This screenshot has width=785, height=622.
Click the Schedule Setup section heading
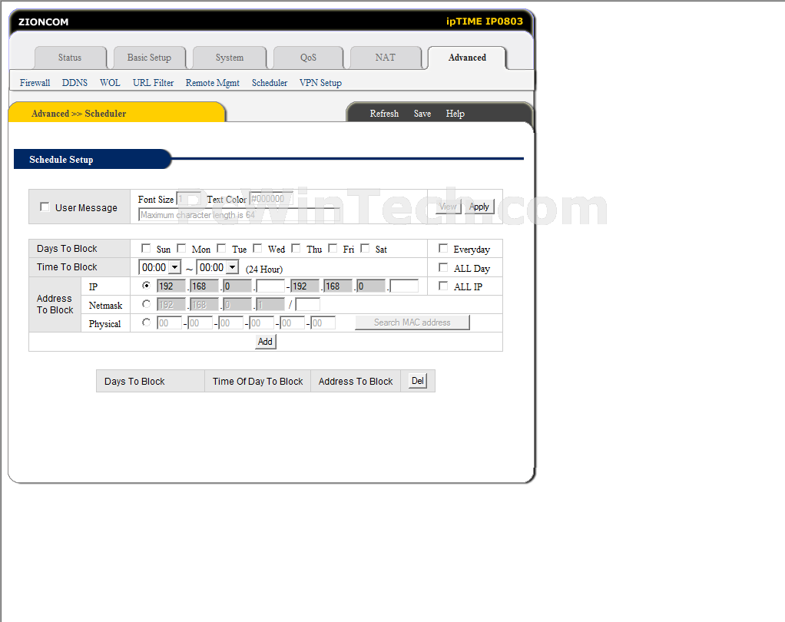61,160
